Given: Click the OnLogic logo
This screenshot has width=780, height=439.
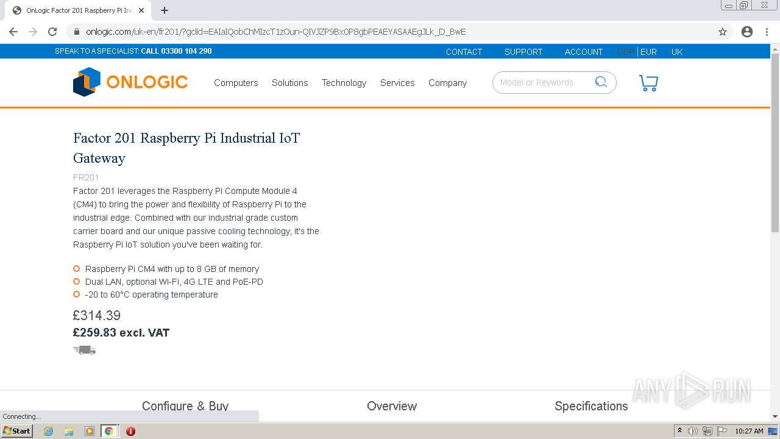Looking at the screenshot, I should pyautogui.click(x=130, y=82).
